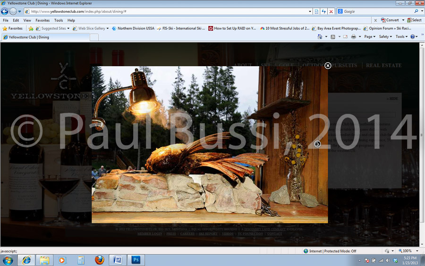Open the Tools menu in menu bar
The height and width of the screenshot is (266, 425).
(x=59, y=20)
